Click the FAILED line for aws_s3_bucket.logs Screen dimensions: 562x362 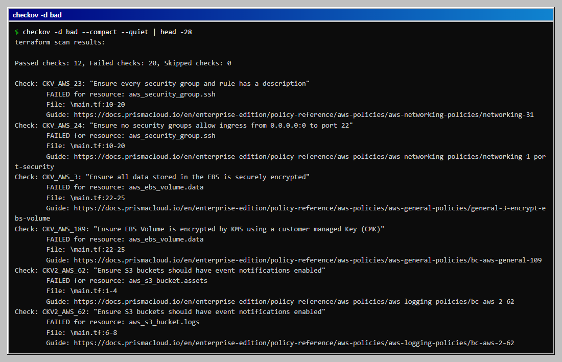123,322
